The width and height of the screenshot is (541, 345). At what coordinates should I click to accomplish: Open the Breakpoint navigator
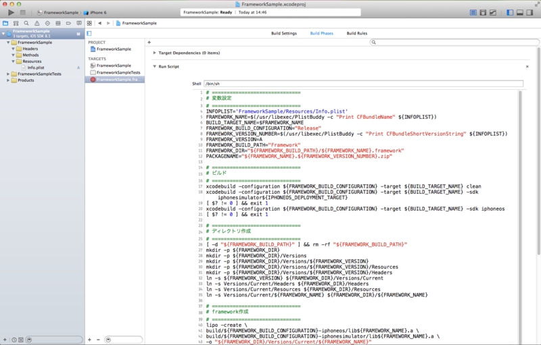tap(68, 23)
